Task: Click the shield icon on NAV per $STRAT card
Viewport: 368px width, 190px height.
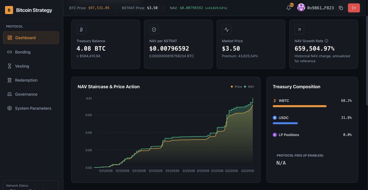Action: [x=154, y=29]
